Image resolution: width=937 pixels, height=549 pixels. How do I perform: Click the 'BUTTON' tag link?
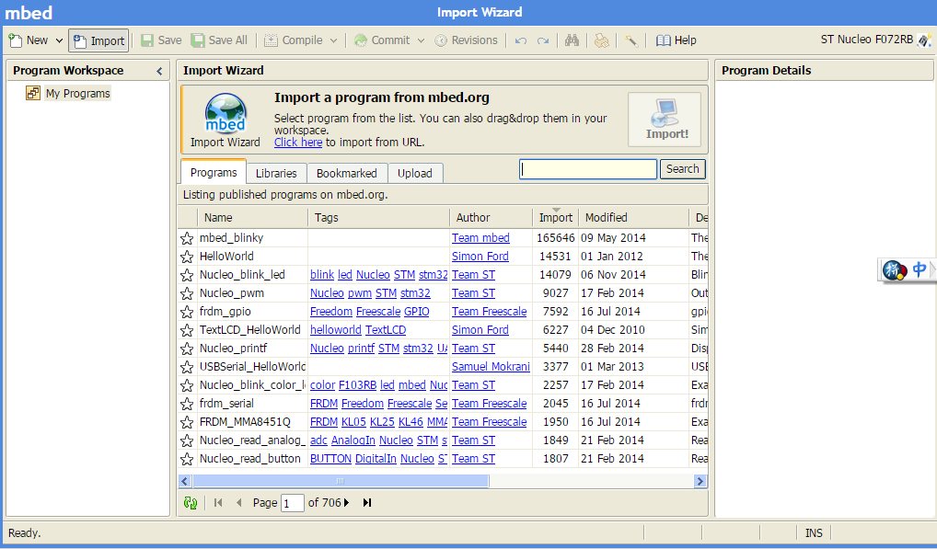[x=330, y=459]
